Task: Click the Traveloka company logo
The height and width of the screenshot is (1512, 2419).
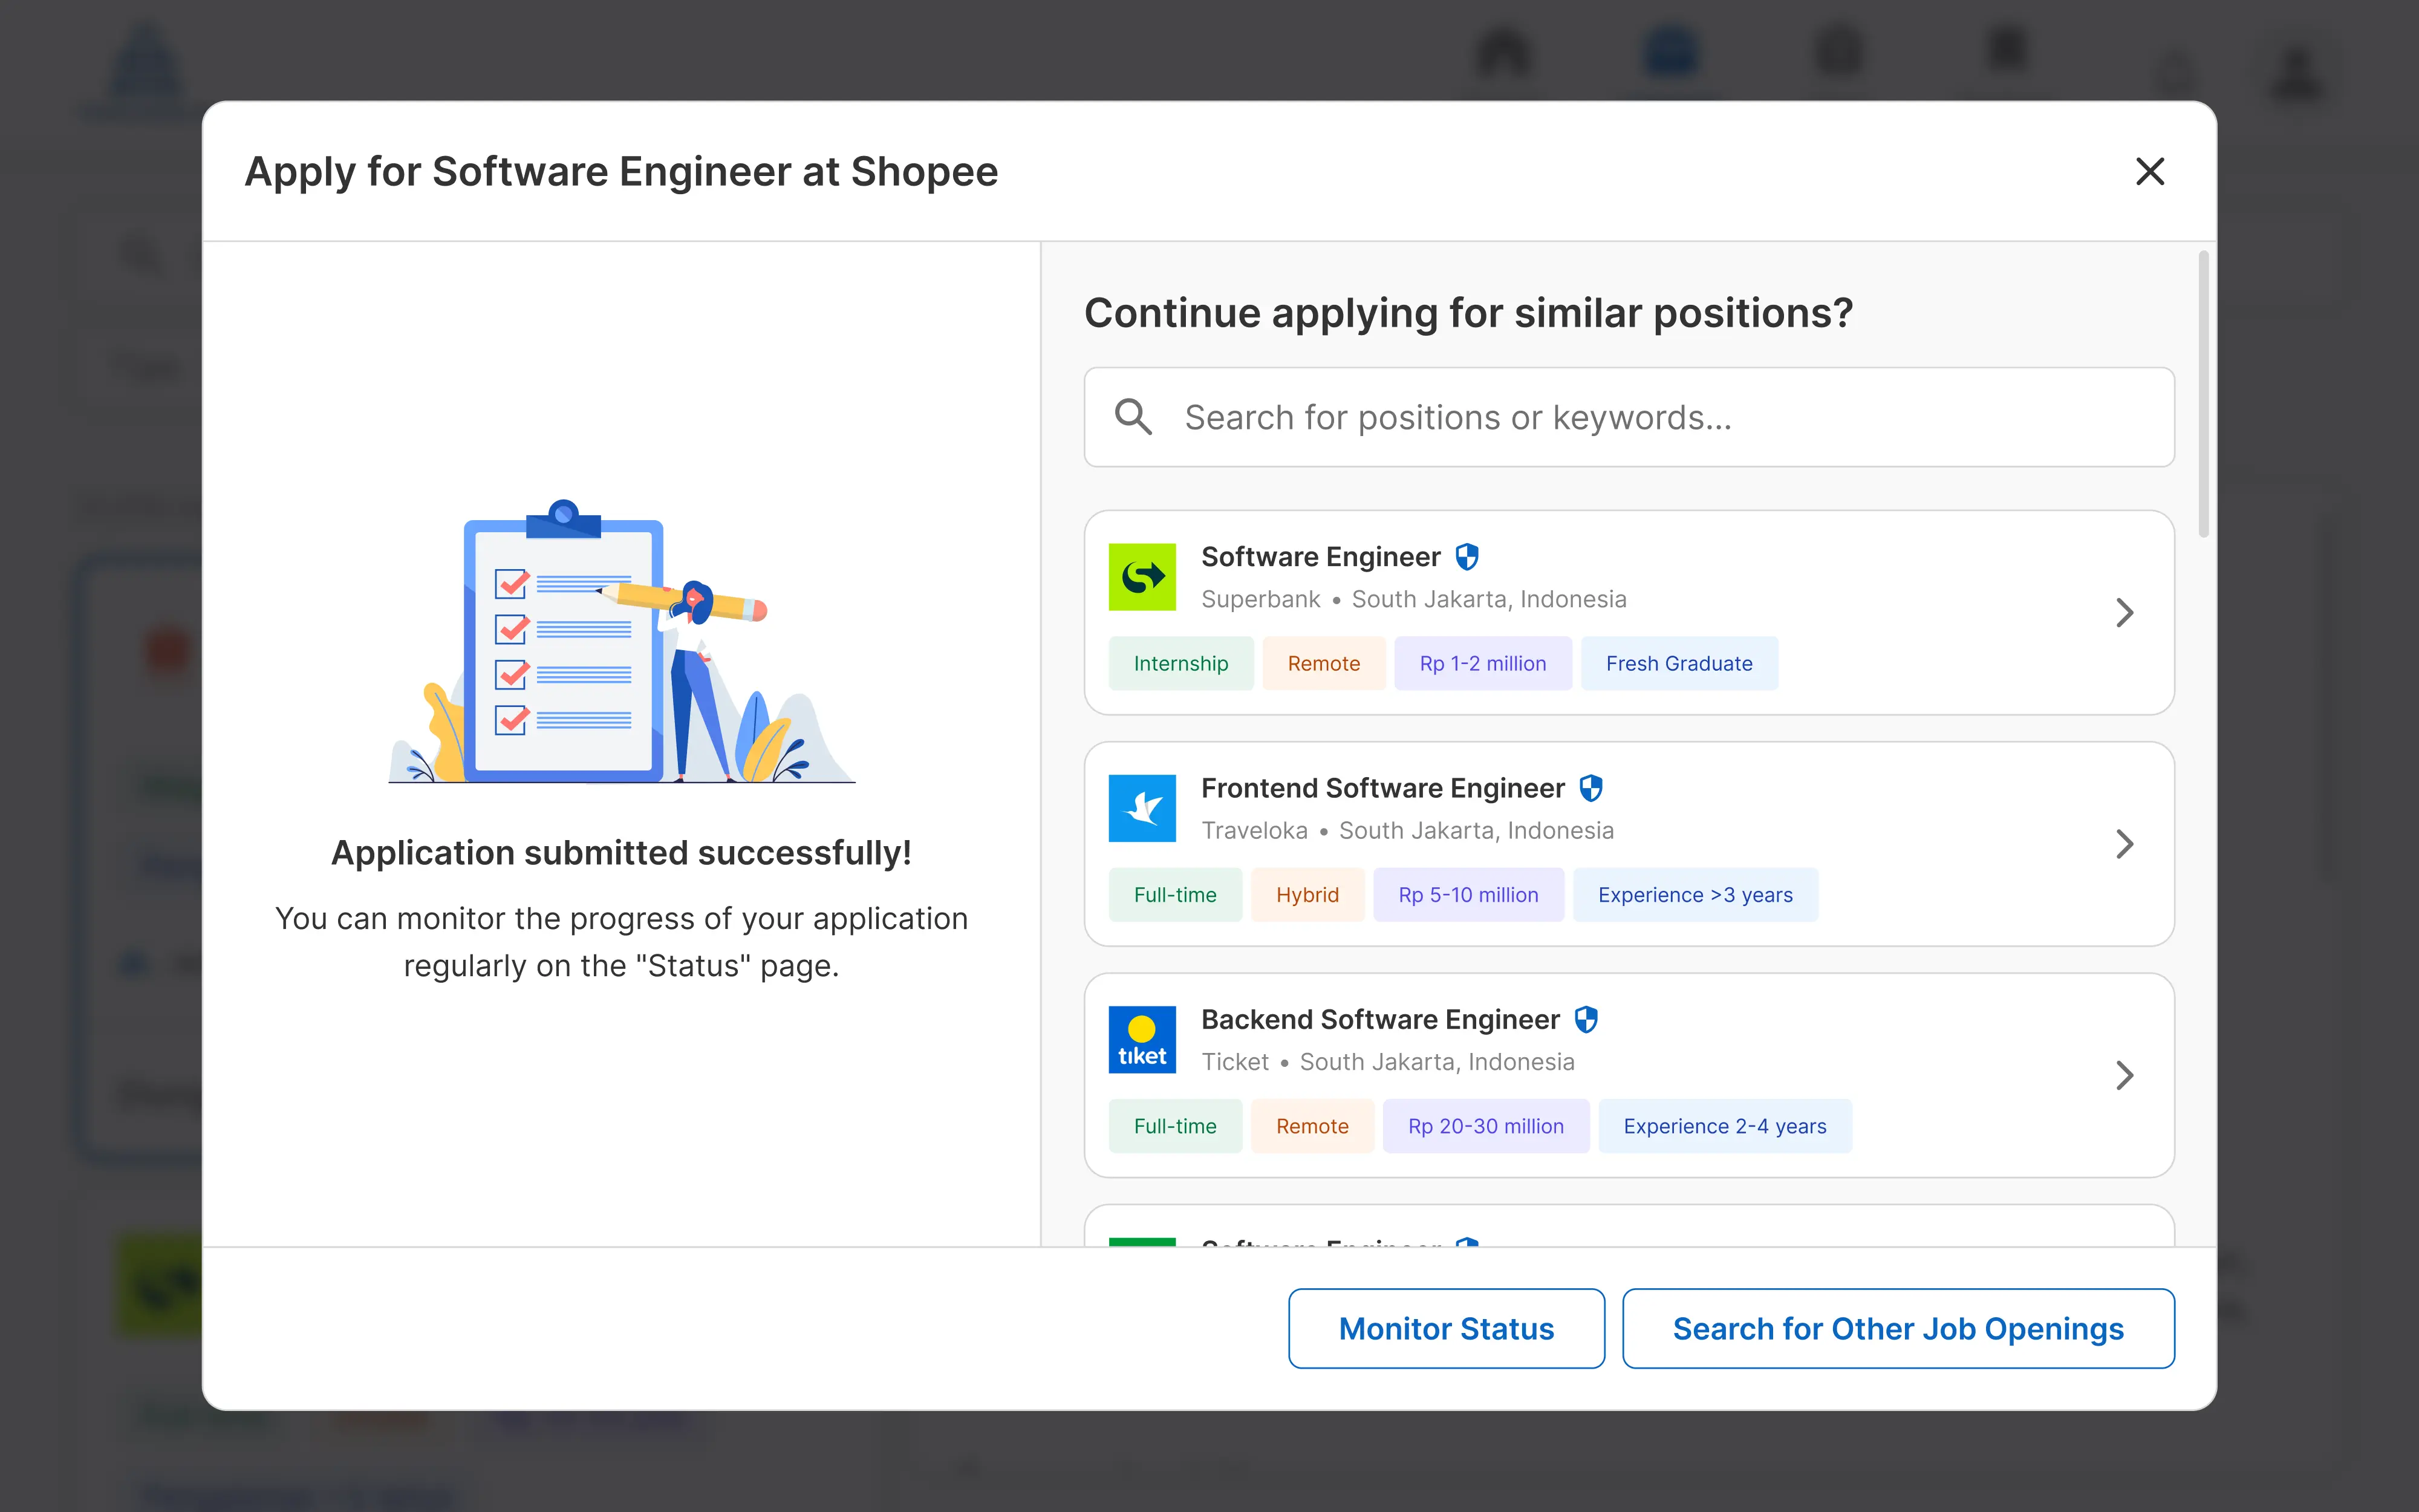Action: [x=1142, y=808]
